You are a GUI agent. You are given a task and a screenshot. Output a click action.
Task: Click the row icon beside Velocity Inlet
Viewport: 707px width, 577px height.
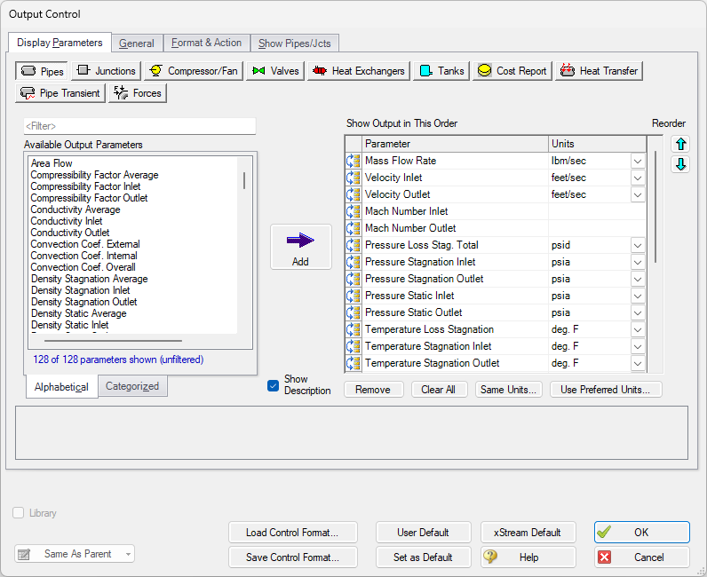pyautogui.click(x=353, y=178)
